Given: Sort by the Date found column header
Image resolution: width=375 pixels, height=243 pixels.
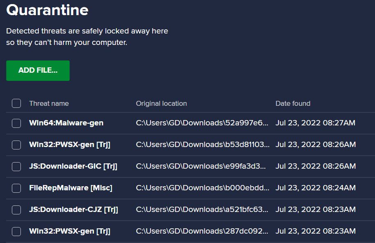Looking at the screenshot, I should (293, 103).
